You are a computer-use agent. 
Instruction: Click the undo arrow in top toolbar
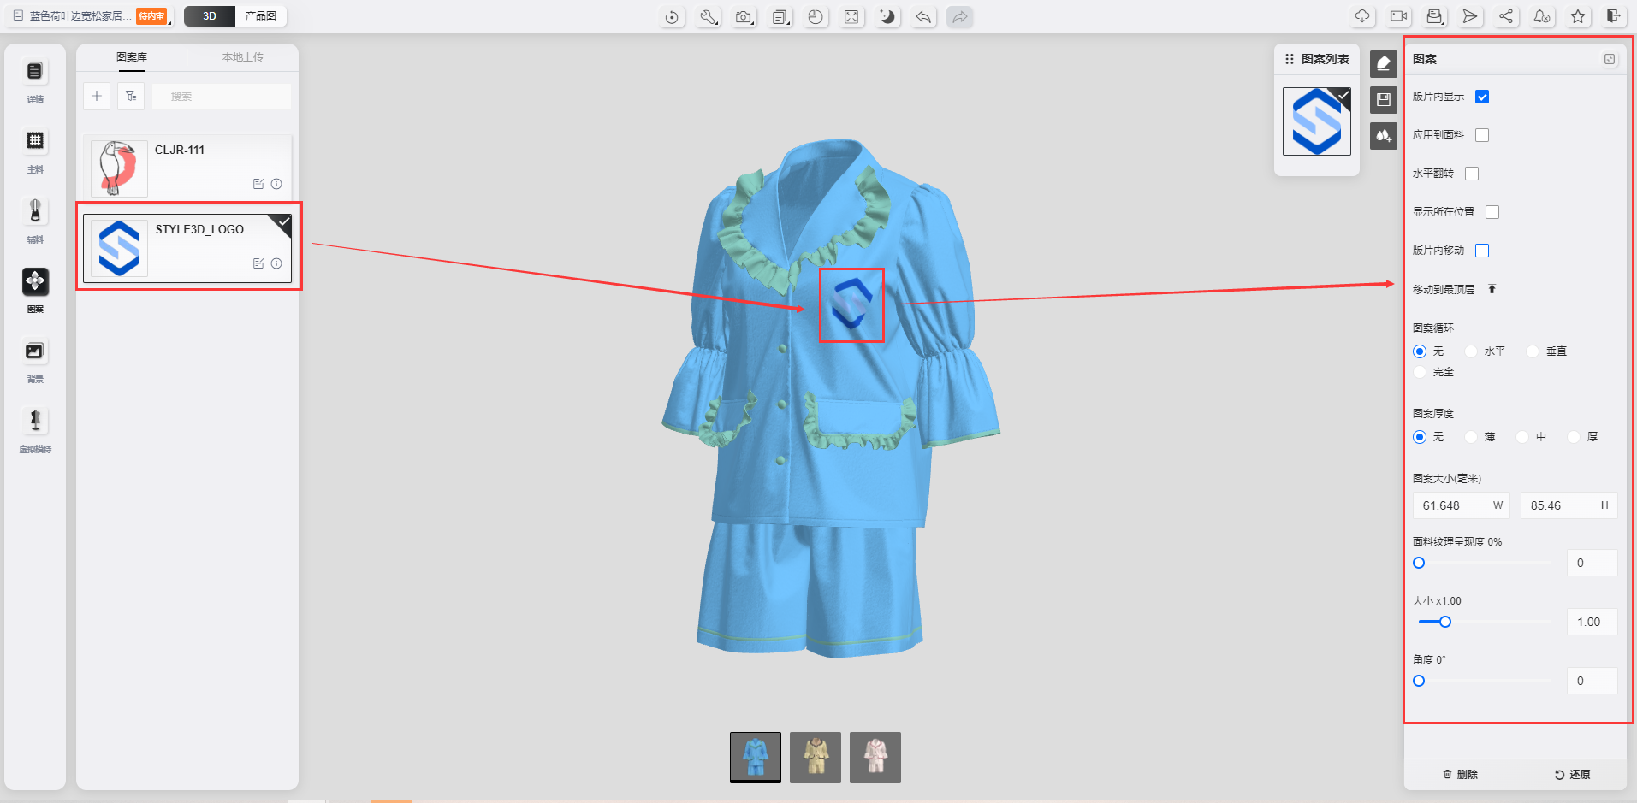tap(923, 17)
